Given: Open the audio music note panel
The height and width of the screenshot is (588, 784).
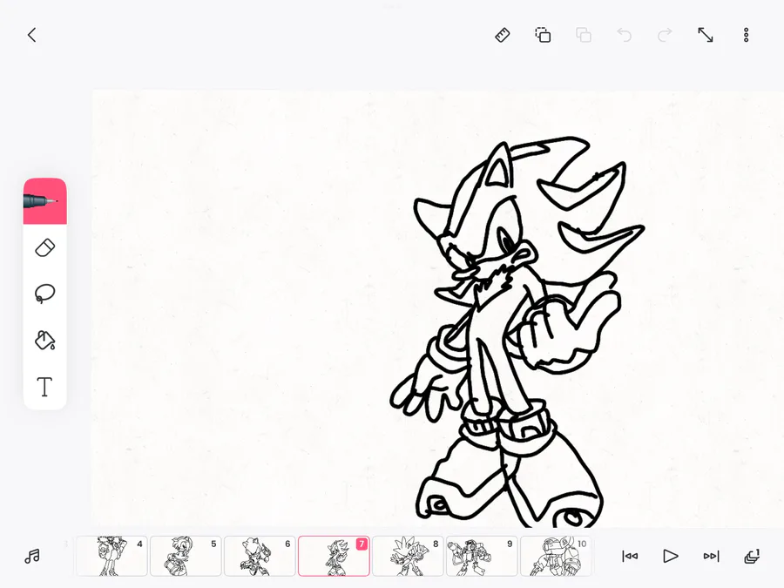Looking at the screenshot, I should [x=32, y=556].
